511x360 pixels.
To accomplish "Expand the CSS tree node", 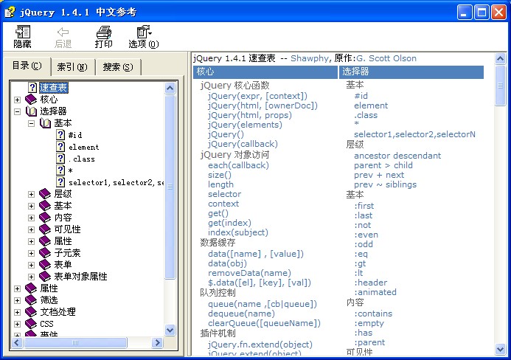I will pos(17,324).
